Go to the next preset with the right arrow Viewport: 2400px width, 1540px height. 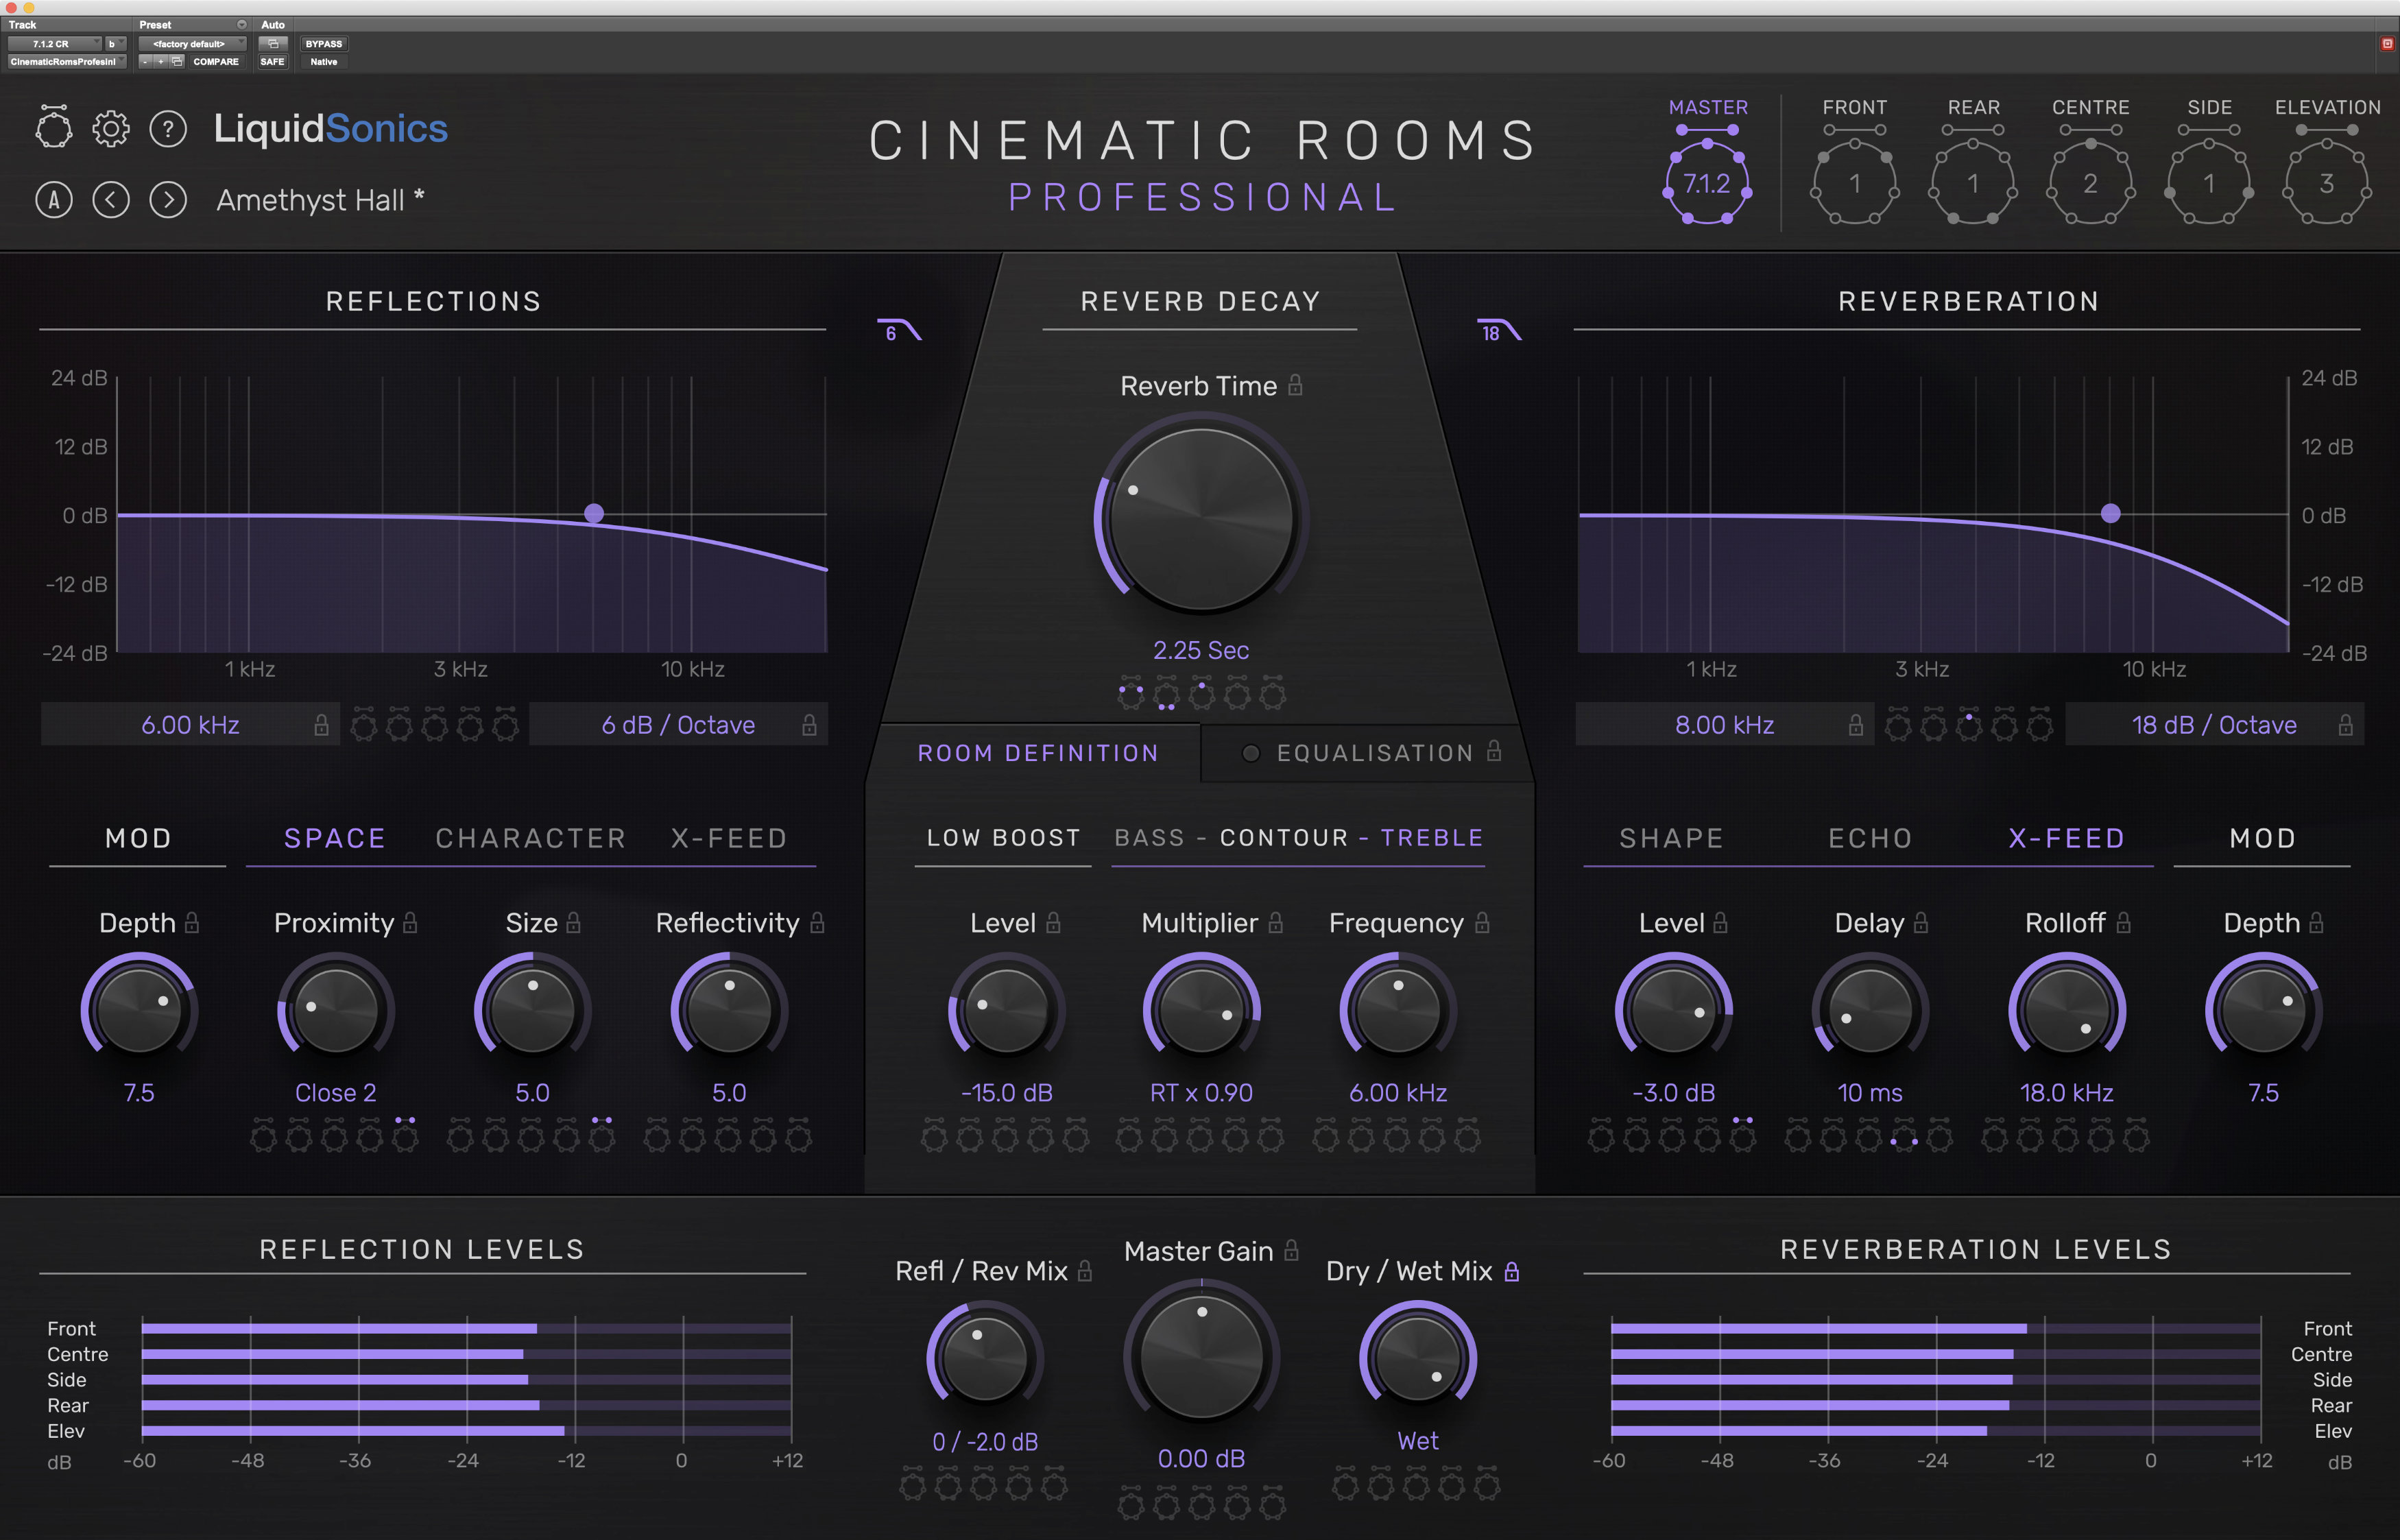(x=168, y=199)
